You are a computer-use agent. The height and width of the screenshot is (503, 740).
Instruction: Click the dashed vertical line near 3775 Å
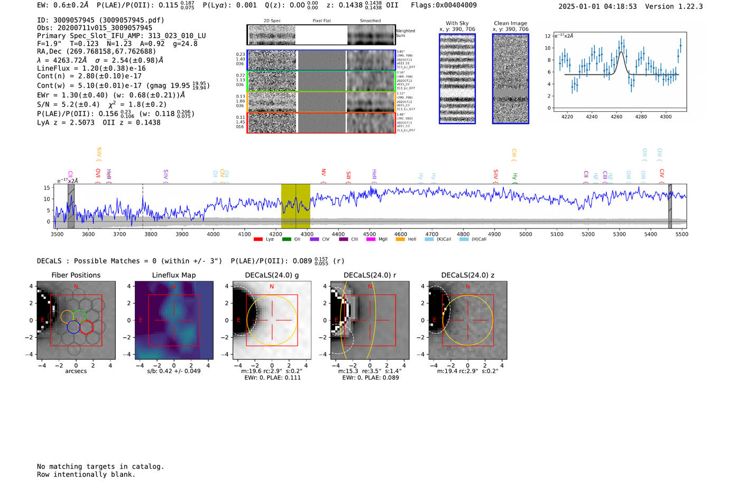tap(143, 206)
